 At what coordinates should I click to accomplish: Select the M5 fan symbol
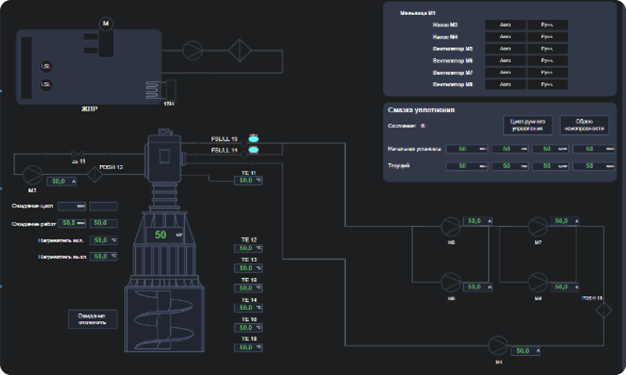[450, 226]
